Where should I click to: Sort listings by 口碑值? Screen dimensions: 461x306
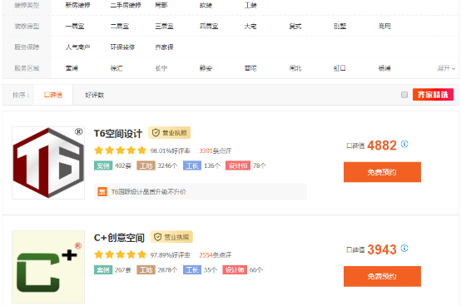tap(53, 95)
